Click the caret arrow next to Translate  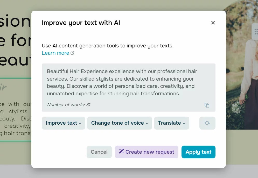184,124
